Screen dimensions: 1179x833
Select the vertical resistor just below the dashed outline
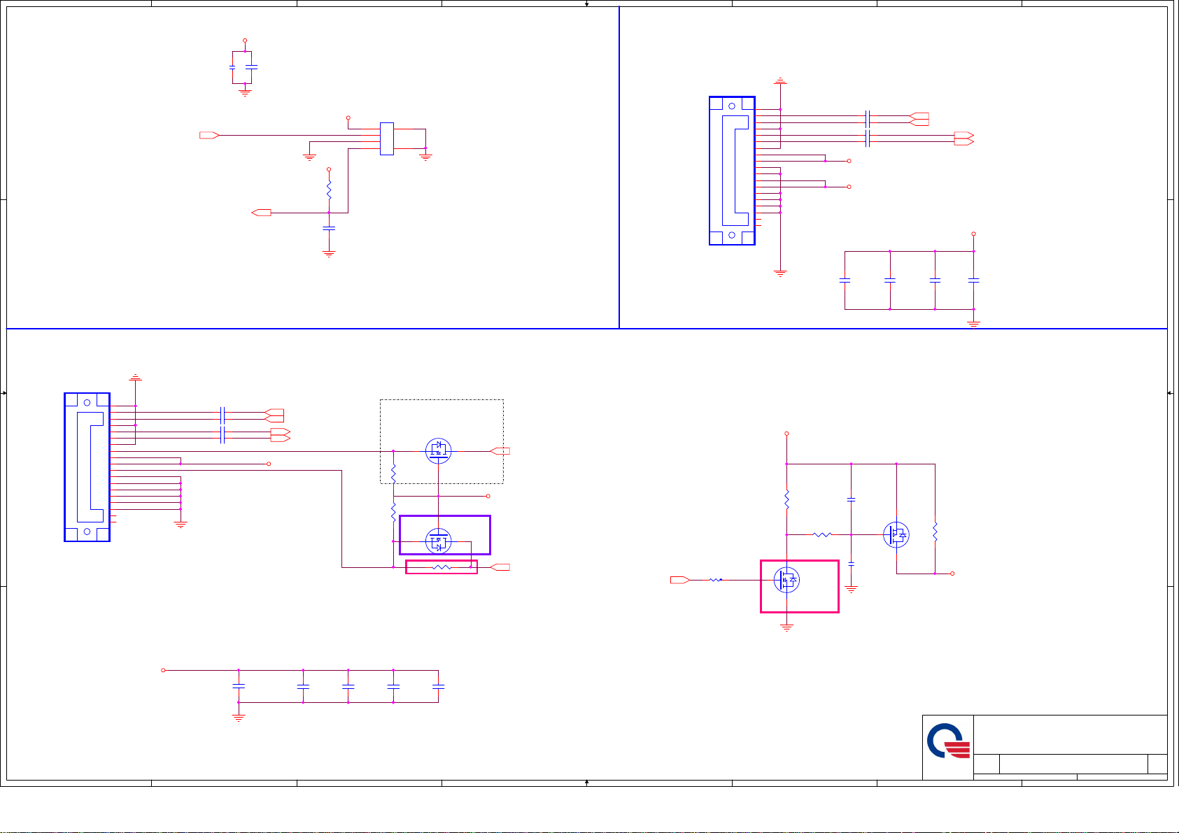point(393,512)
